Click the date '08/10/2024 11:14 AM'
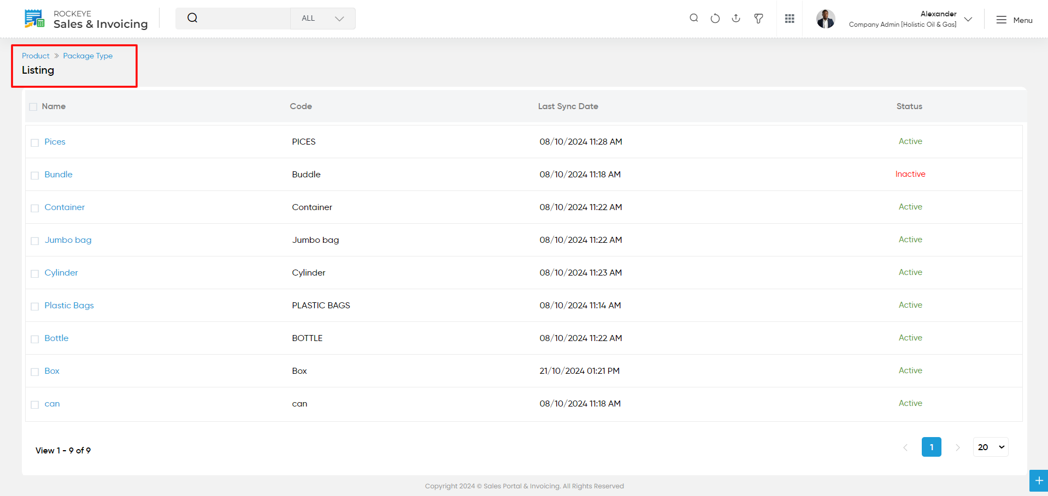Image resolution: width=1048 pixels, height=496 pixels. pos(580,306)
